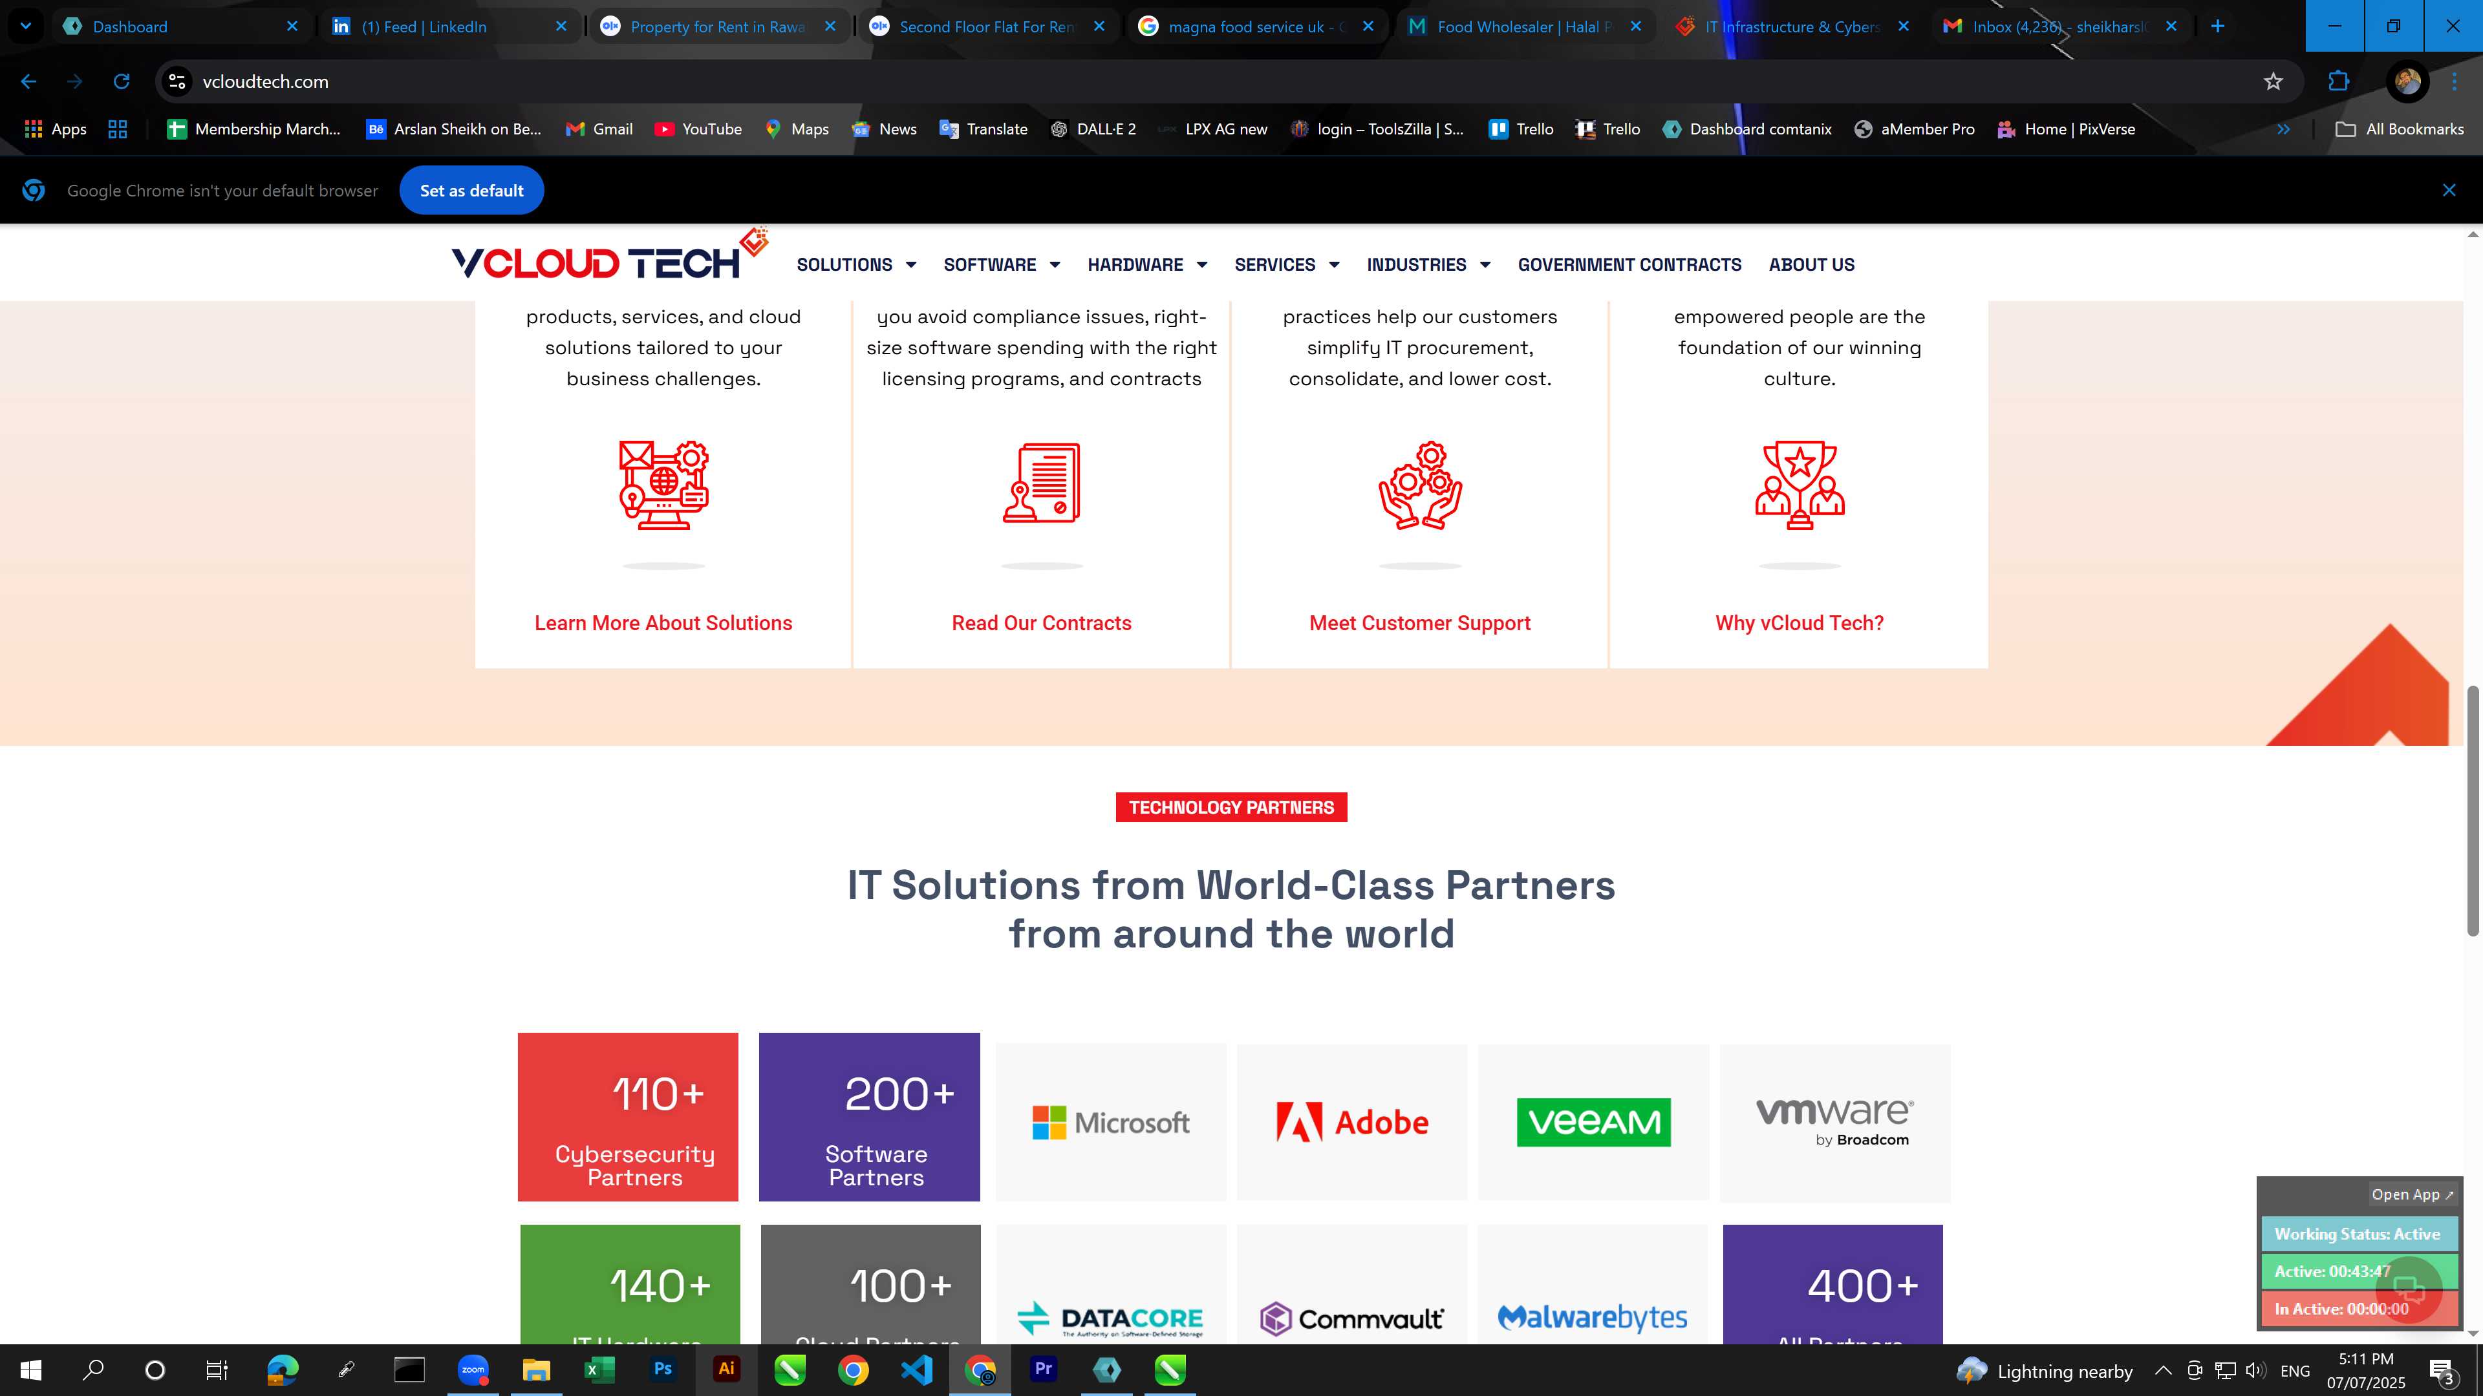Open Visual Studio Code from the taskbar
Viewport: 2483px width, 1396px height.
[x=917, y=1369]
